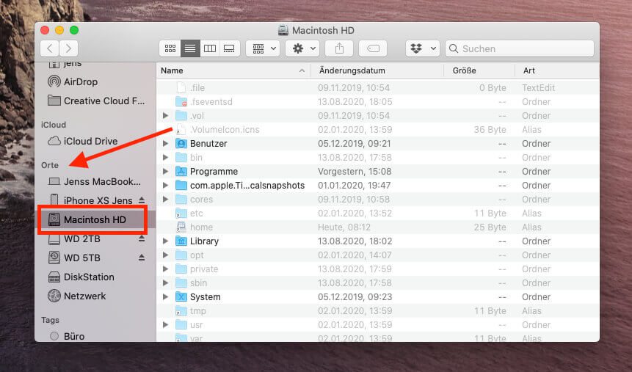The image size is (632, 372).
Task: Switch to gallery view
Action: click(229, 48)
